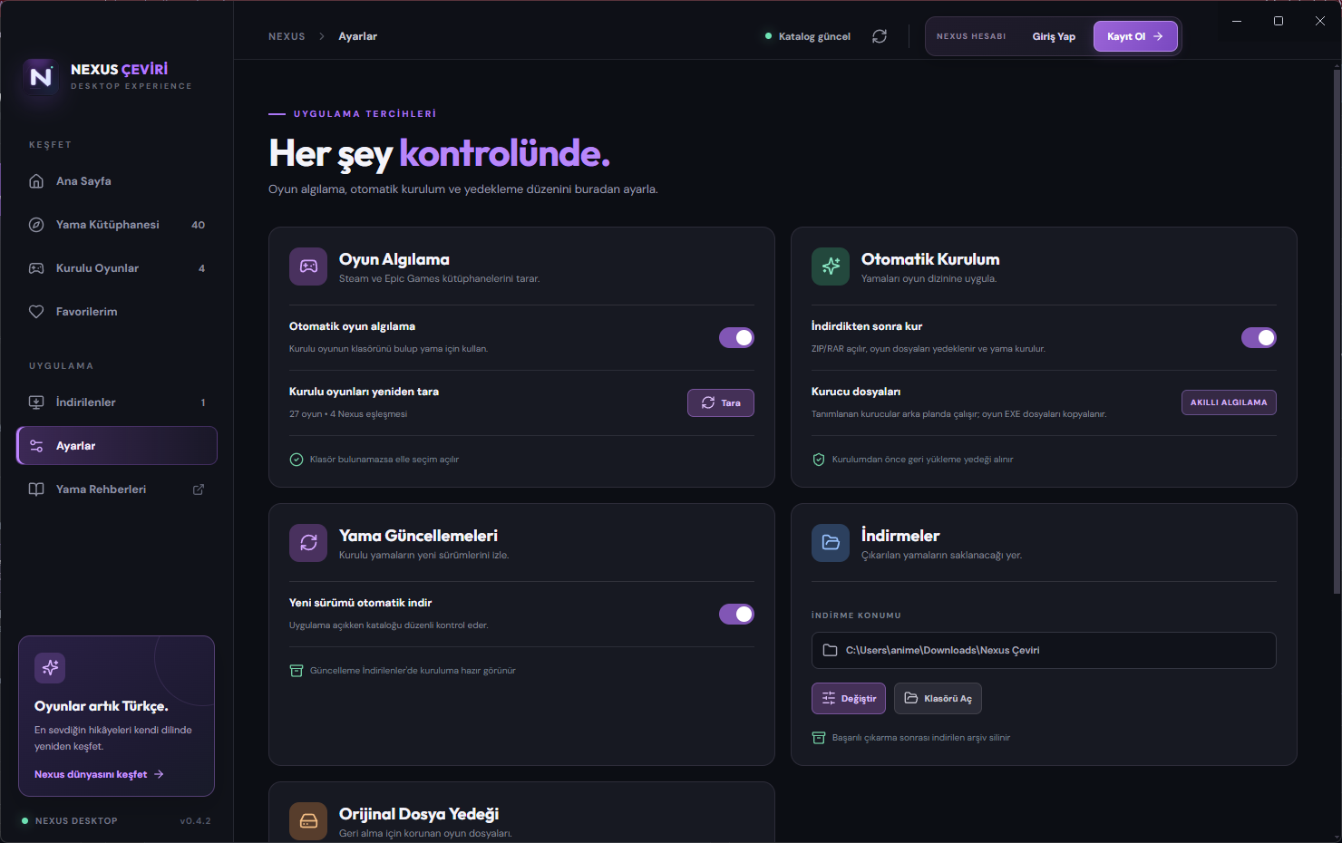Toggle Otomatik oyun algılama switch
Screen dimensions: 1342x843
pos(736,337)
